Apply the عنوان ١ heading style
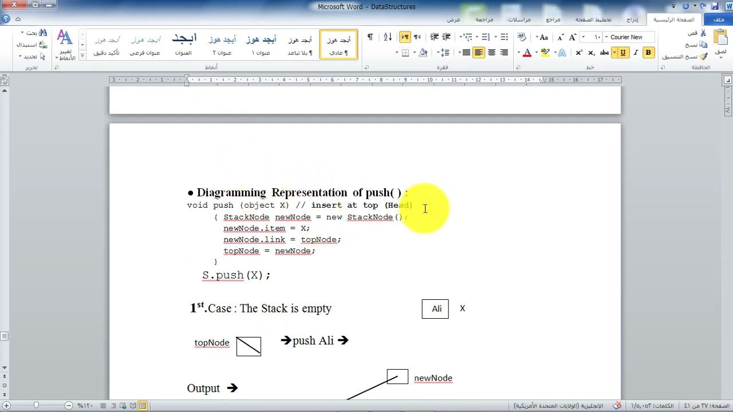Screen dimensions: 733x412 261,45
